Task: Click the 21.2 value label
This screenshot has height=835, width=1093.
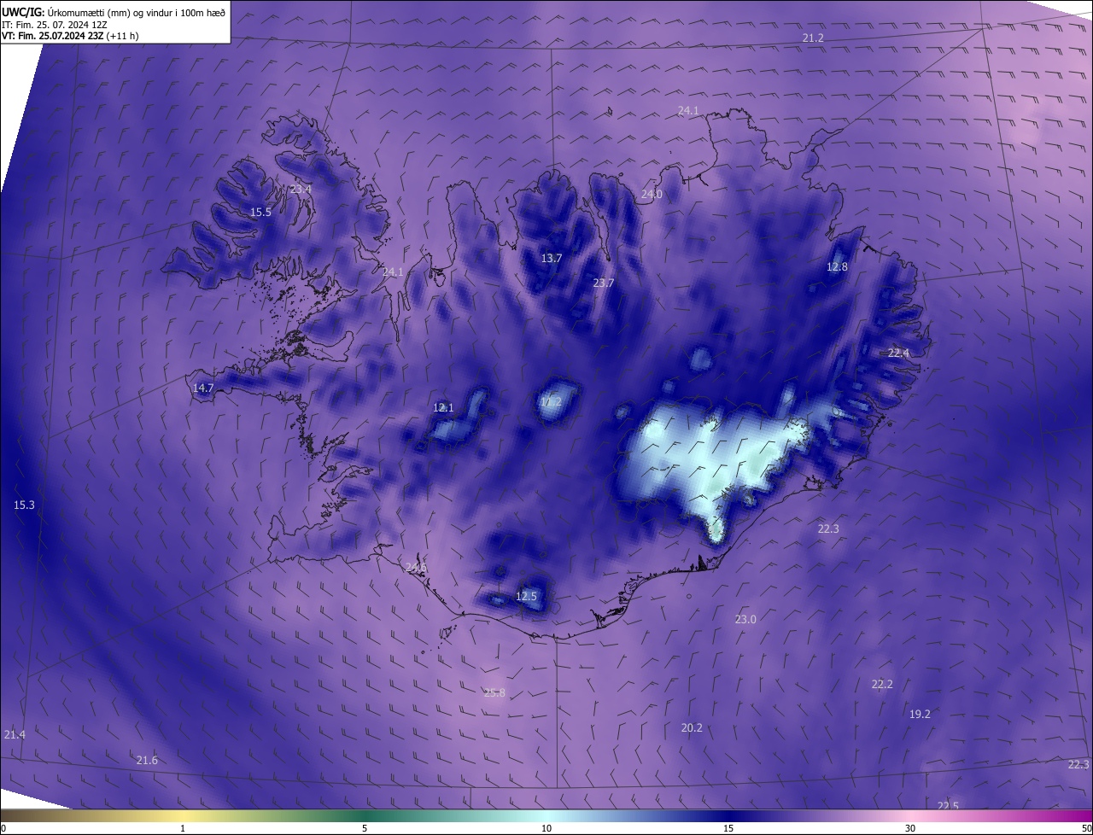Action: (813, 38)
